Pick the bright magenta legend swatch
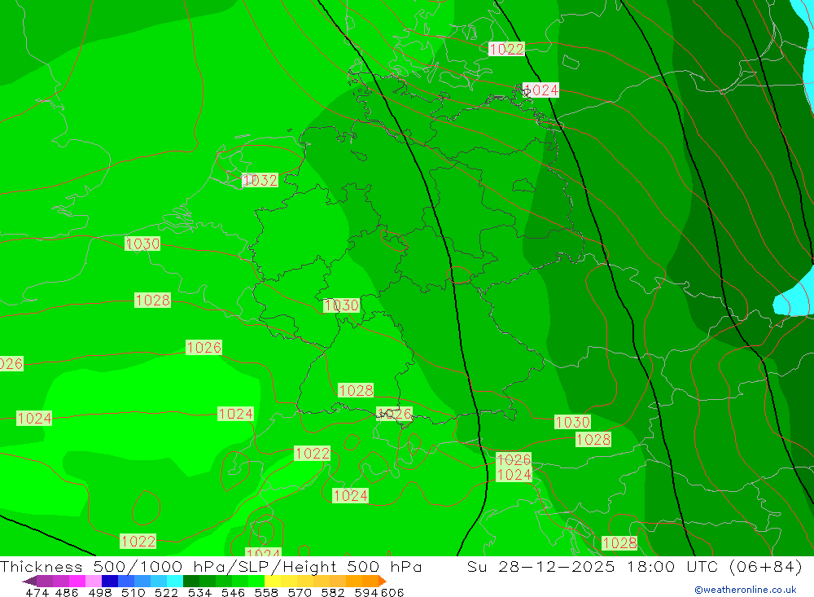This screenshot has height=597, width=814. point(77,581)
